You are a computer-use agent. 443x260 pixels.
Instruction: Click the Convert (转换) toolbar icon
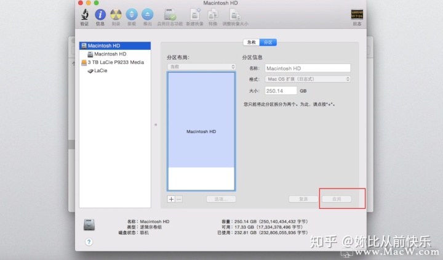click(x=213, y=14)
